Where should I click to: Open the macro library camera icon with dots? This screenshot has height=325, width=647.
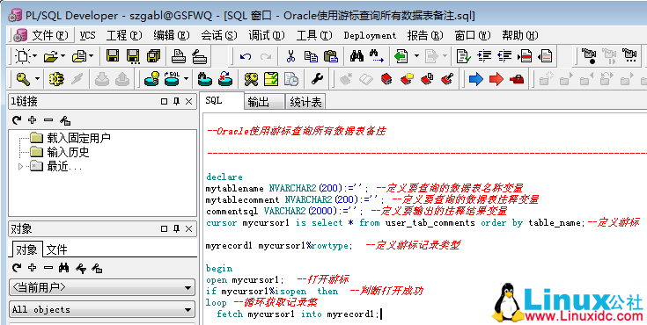tap(629, 55)
